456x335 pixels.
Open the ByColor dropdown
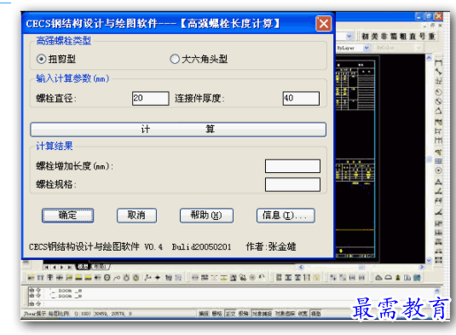coord(418,48)
